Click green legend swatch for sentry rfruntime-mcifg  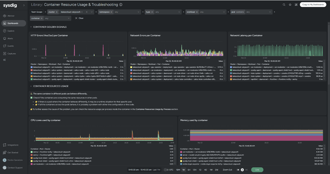tap(32, 152)
